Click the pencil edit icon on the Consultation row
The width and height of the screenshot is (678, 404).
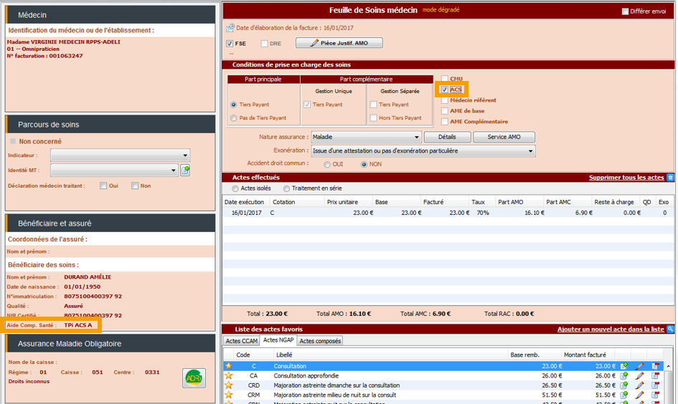point(640,366)
